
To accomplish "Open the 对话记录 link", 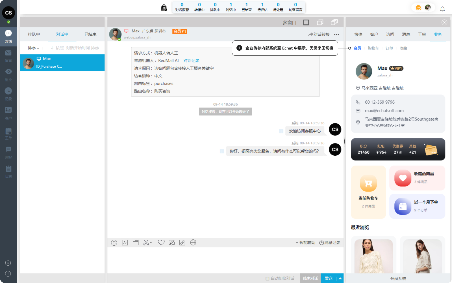I will click(191, 61).
